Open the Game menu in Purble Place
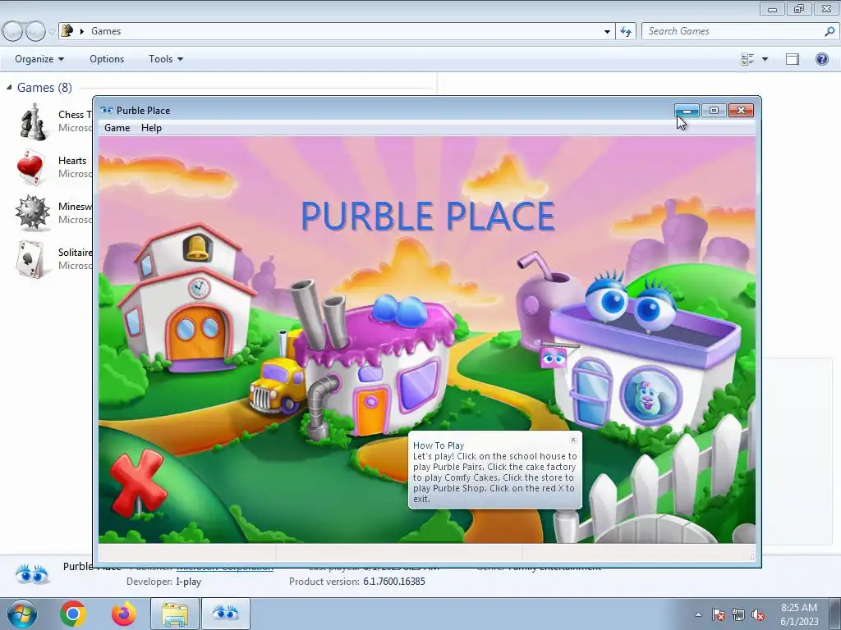 tap(117, 128)
